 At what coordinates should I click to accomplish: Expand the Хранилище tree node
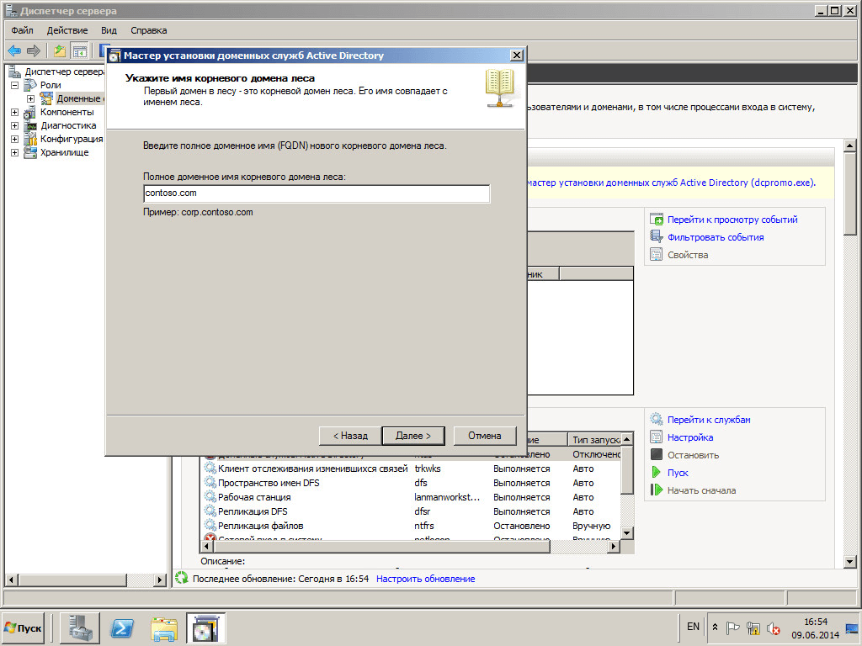click(x=14, y=152)
